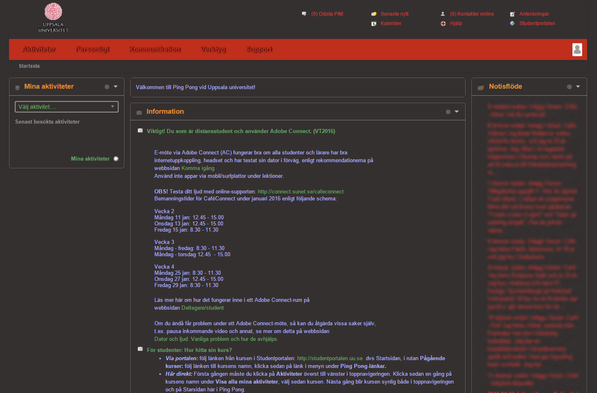The width and height of the screenshot is (597, 393).
Task: Click 'Fredag 29 jan: 8:30 - 11.30' line
Action: [x=186, y=285]
